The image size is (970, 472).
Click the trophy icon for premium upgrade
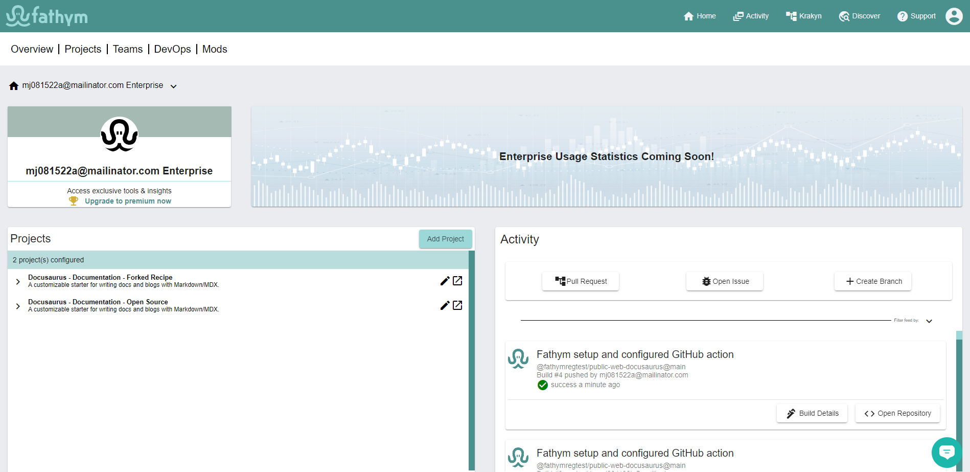tap(74, 201)
